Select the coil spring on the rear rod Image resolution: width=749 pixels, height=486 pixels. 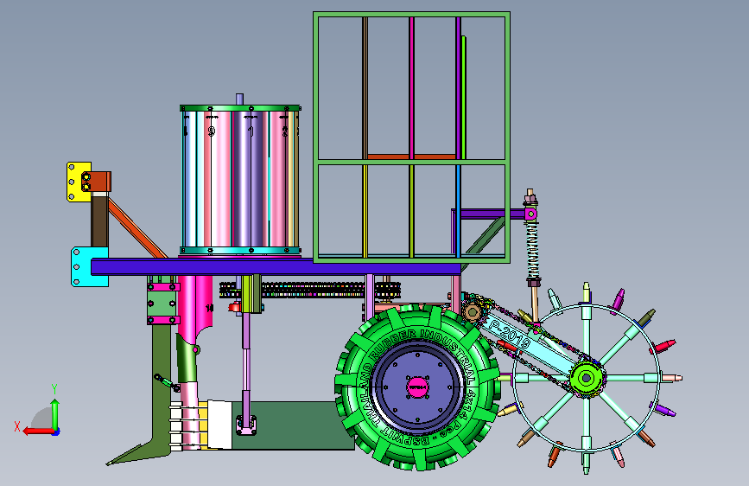(x=533, y=251)
